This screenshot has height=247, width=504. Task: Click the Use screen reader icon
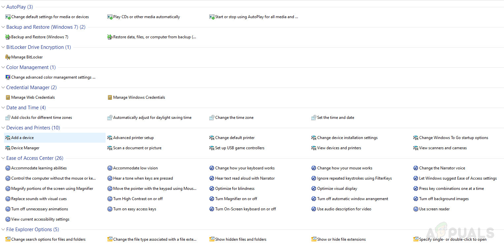(416, 209)
